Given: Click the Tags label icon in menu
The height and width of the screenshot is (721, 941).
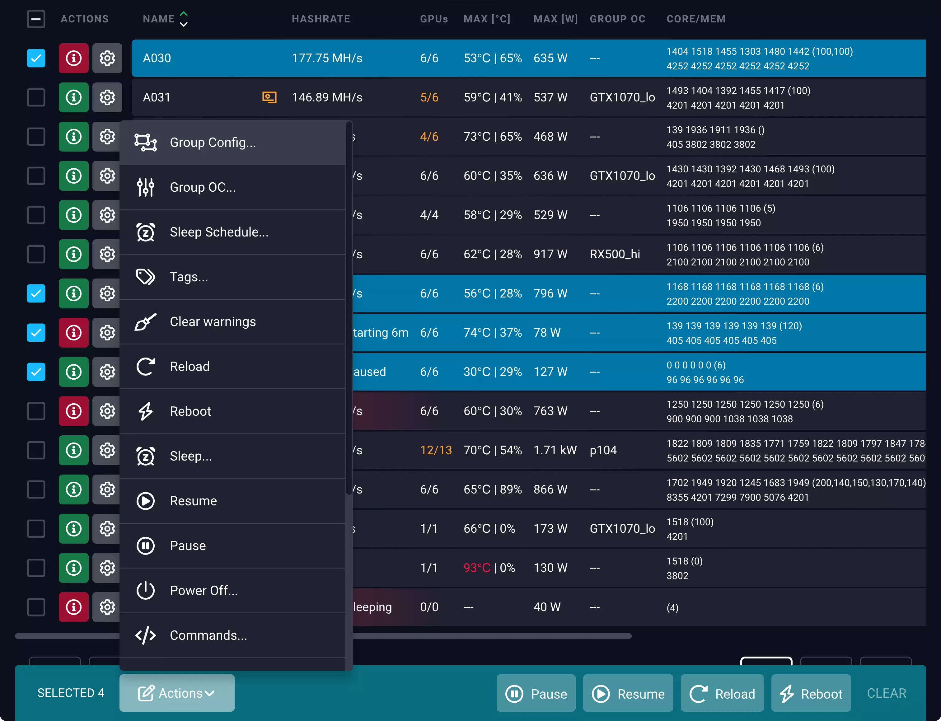Looking at the screenshot, I should click(x=145, y=277).
